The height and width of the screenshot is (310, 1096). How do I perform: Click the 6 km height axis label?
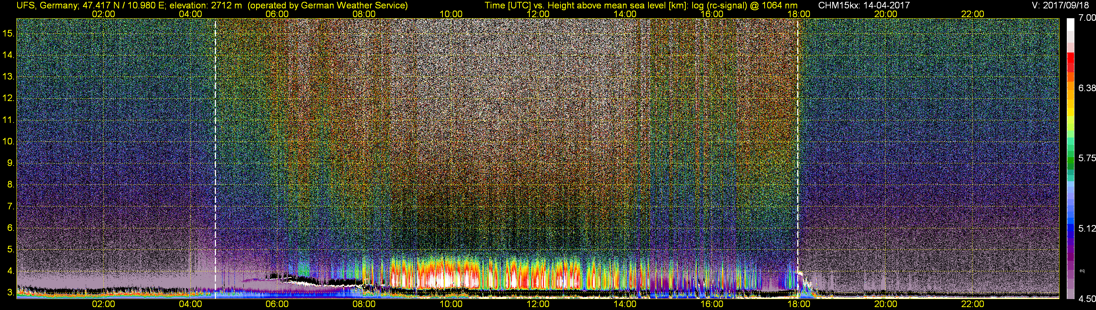coord(11,228)
